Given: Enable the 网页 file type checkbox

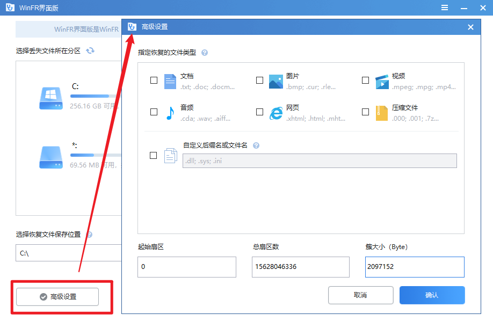Looking at the screenshot, I should click(259, 112).
